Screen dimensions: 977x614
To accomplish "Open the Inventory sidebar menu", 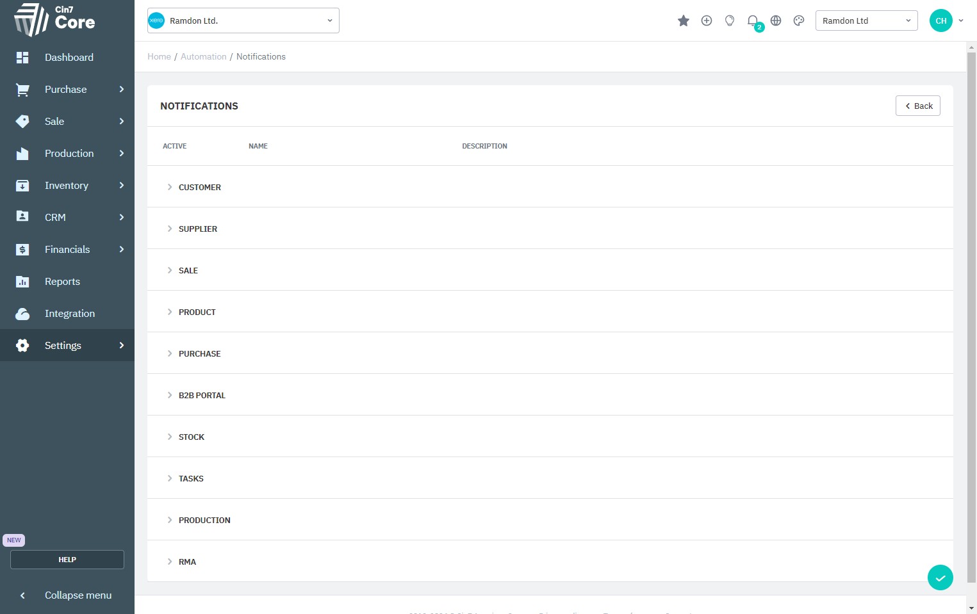I will pos(67,186).
